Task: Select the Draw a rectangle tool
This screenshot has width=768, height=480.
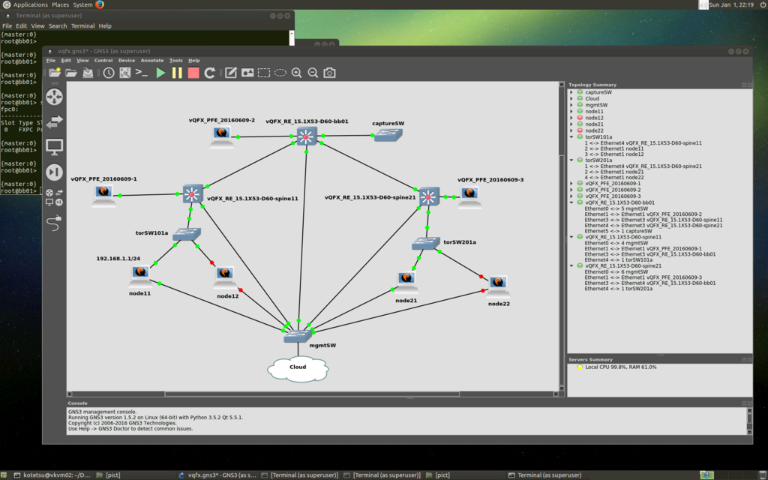Action: pos(264,73)
